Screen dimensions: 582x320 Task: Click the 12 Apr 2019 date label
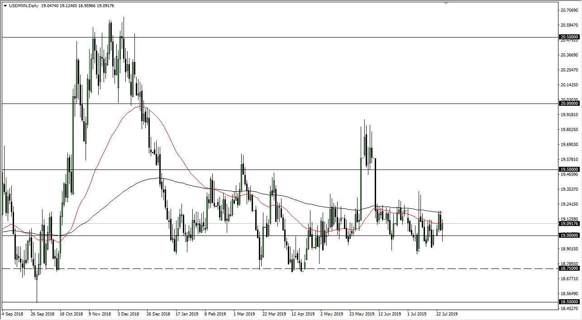click(x=303, y=314)
